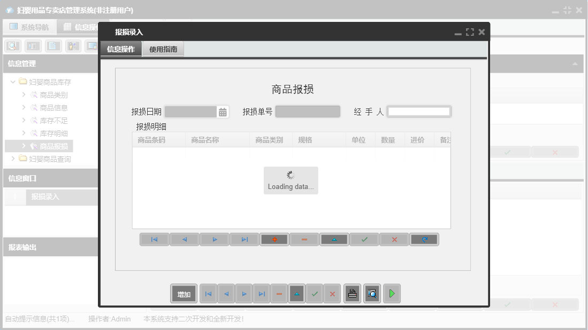The image size is (588, 330).
Task: Click the delete record minus icon
Action: click(x=303, y=239)
